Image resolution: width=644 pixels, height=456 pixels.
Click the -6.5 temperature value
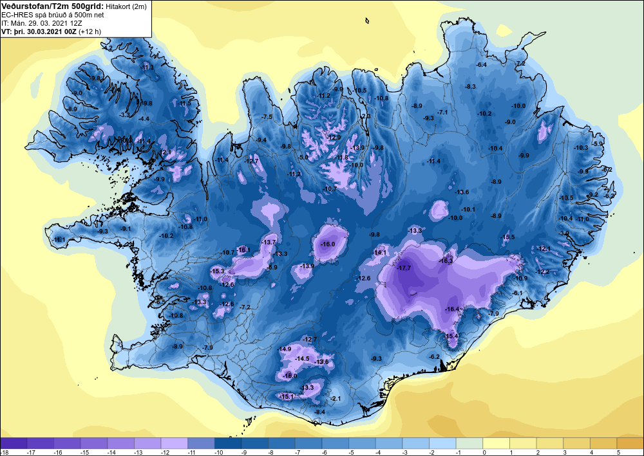pyautogui.click(x=160, y=302)
